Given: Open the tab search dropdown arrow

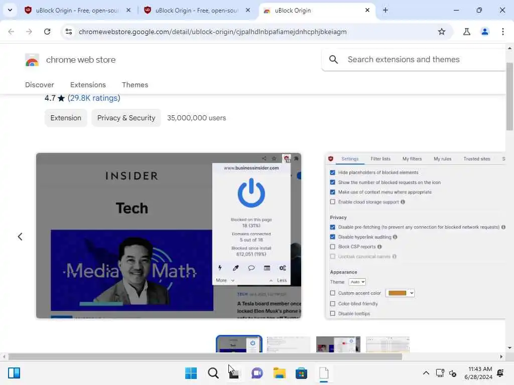Looking at the screenshot, I should coord(10,10).
